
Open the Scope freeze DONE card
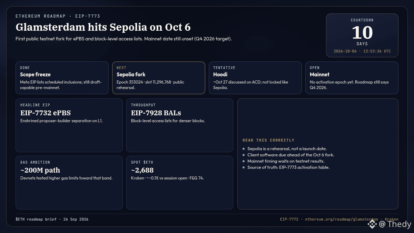[x=62, y=78]
